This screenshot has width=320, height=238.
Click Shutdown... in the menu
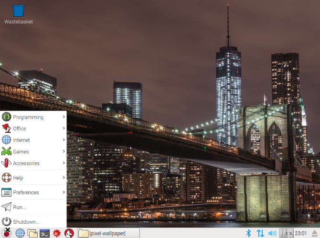coord(26,221)
